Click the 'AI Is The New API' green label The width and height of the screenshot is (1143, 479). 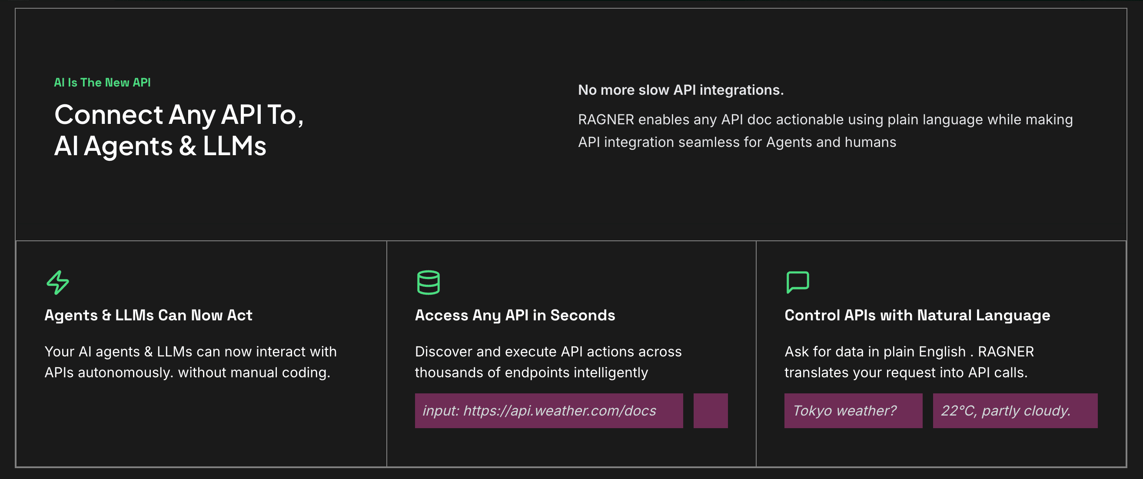[102, 83]
